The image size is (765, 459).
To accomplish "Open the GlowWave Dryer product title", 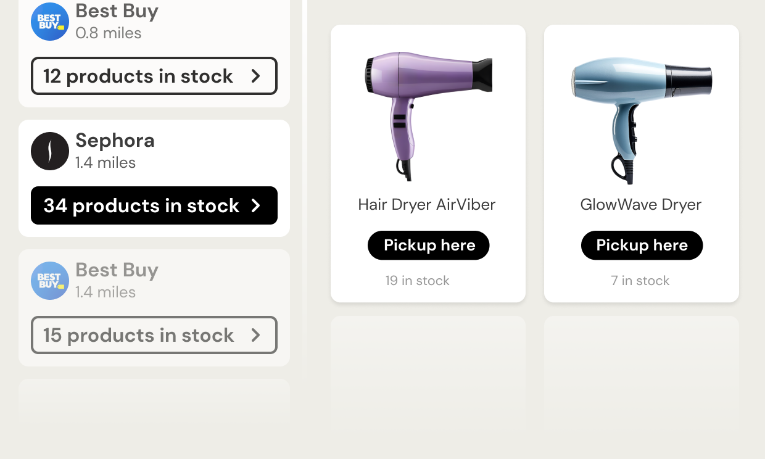I will tap(641, 204).
